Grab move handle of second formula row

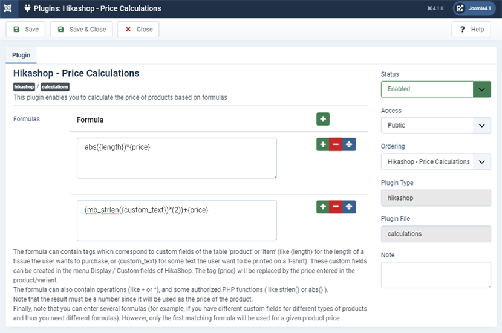click(x=349, y=207)
